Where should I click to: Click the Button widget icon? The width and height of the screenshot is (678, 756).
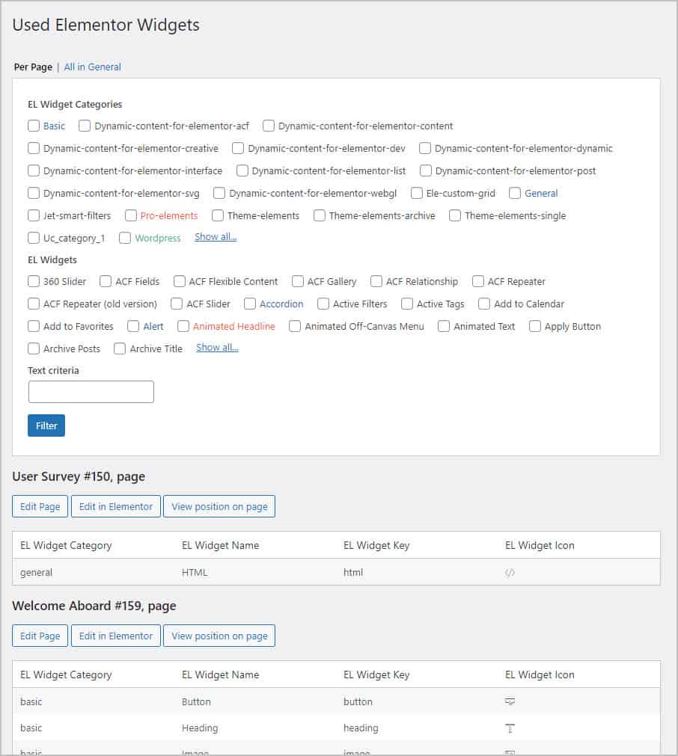coord(510,702)
